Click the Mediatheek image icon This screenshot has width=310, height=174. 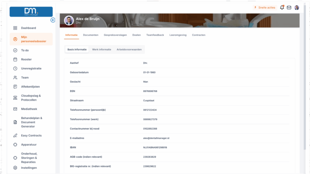[15, 109]
